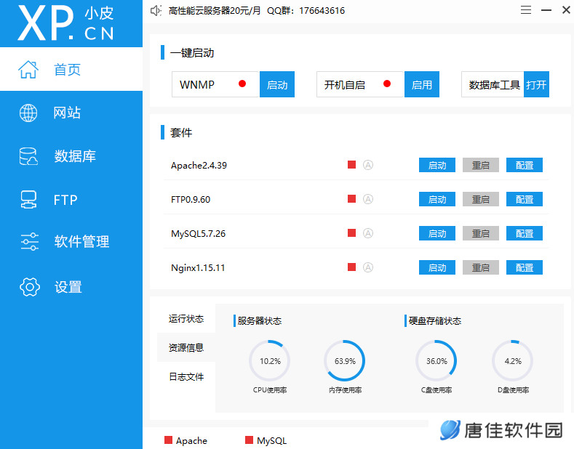
Task: Click Nginx1.15.11 red status indicator
Action: [x=352, y=267]
